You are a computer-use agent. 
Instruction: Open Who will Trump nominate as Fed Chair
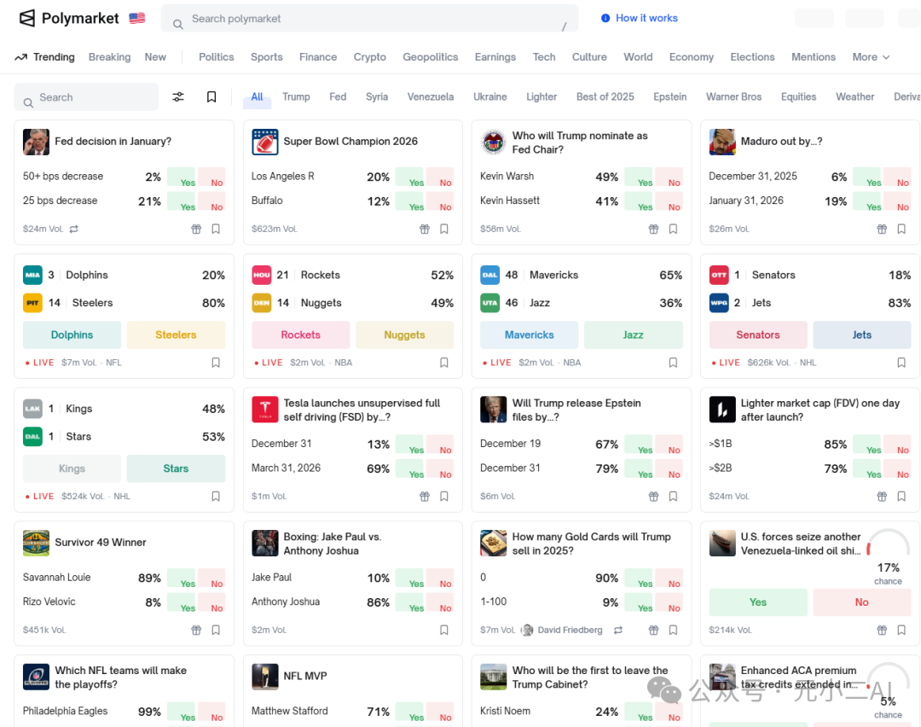580,142
